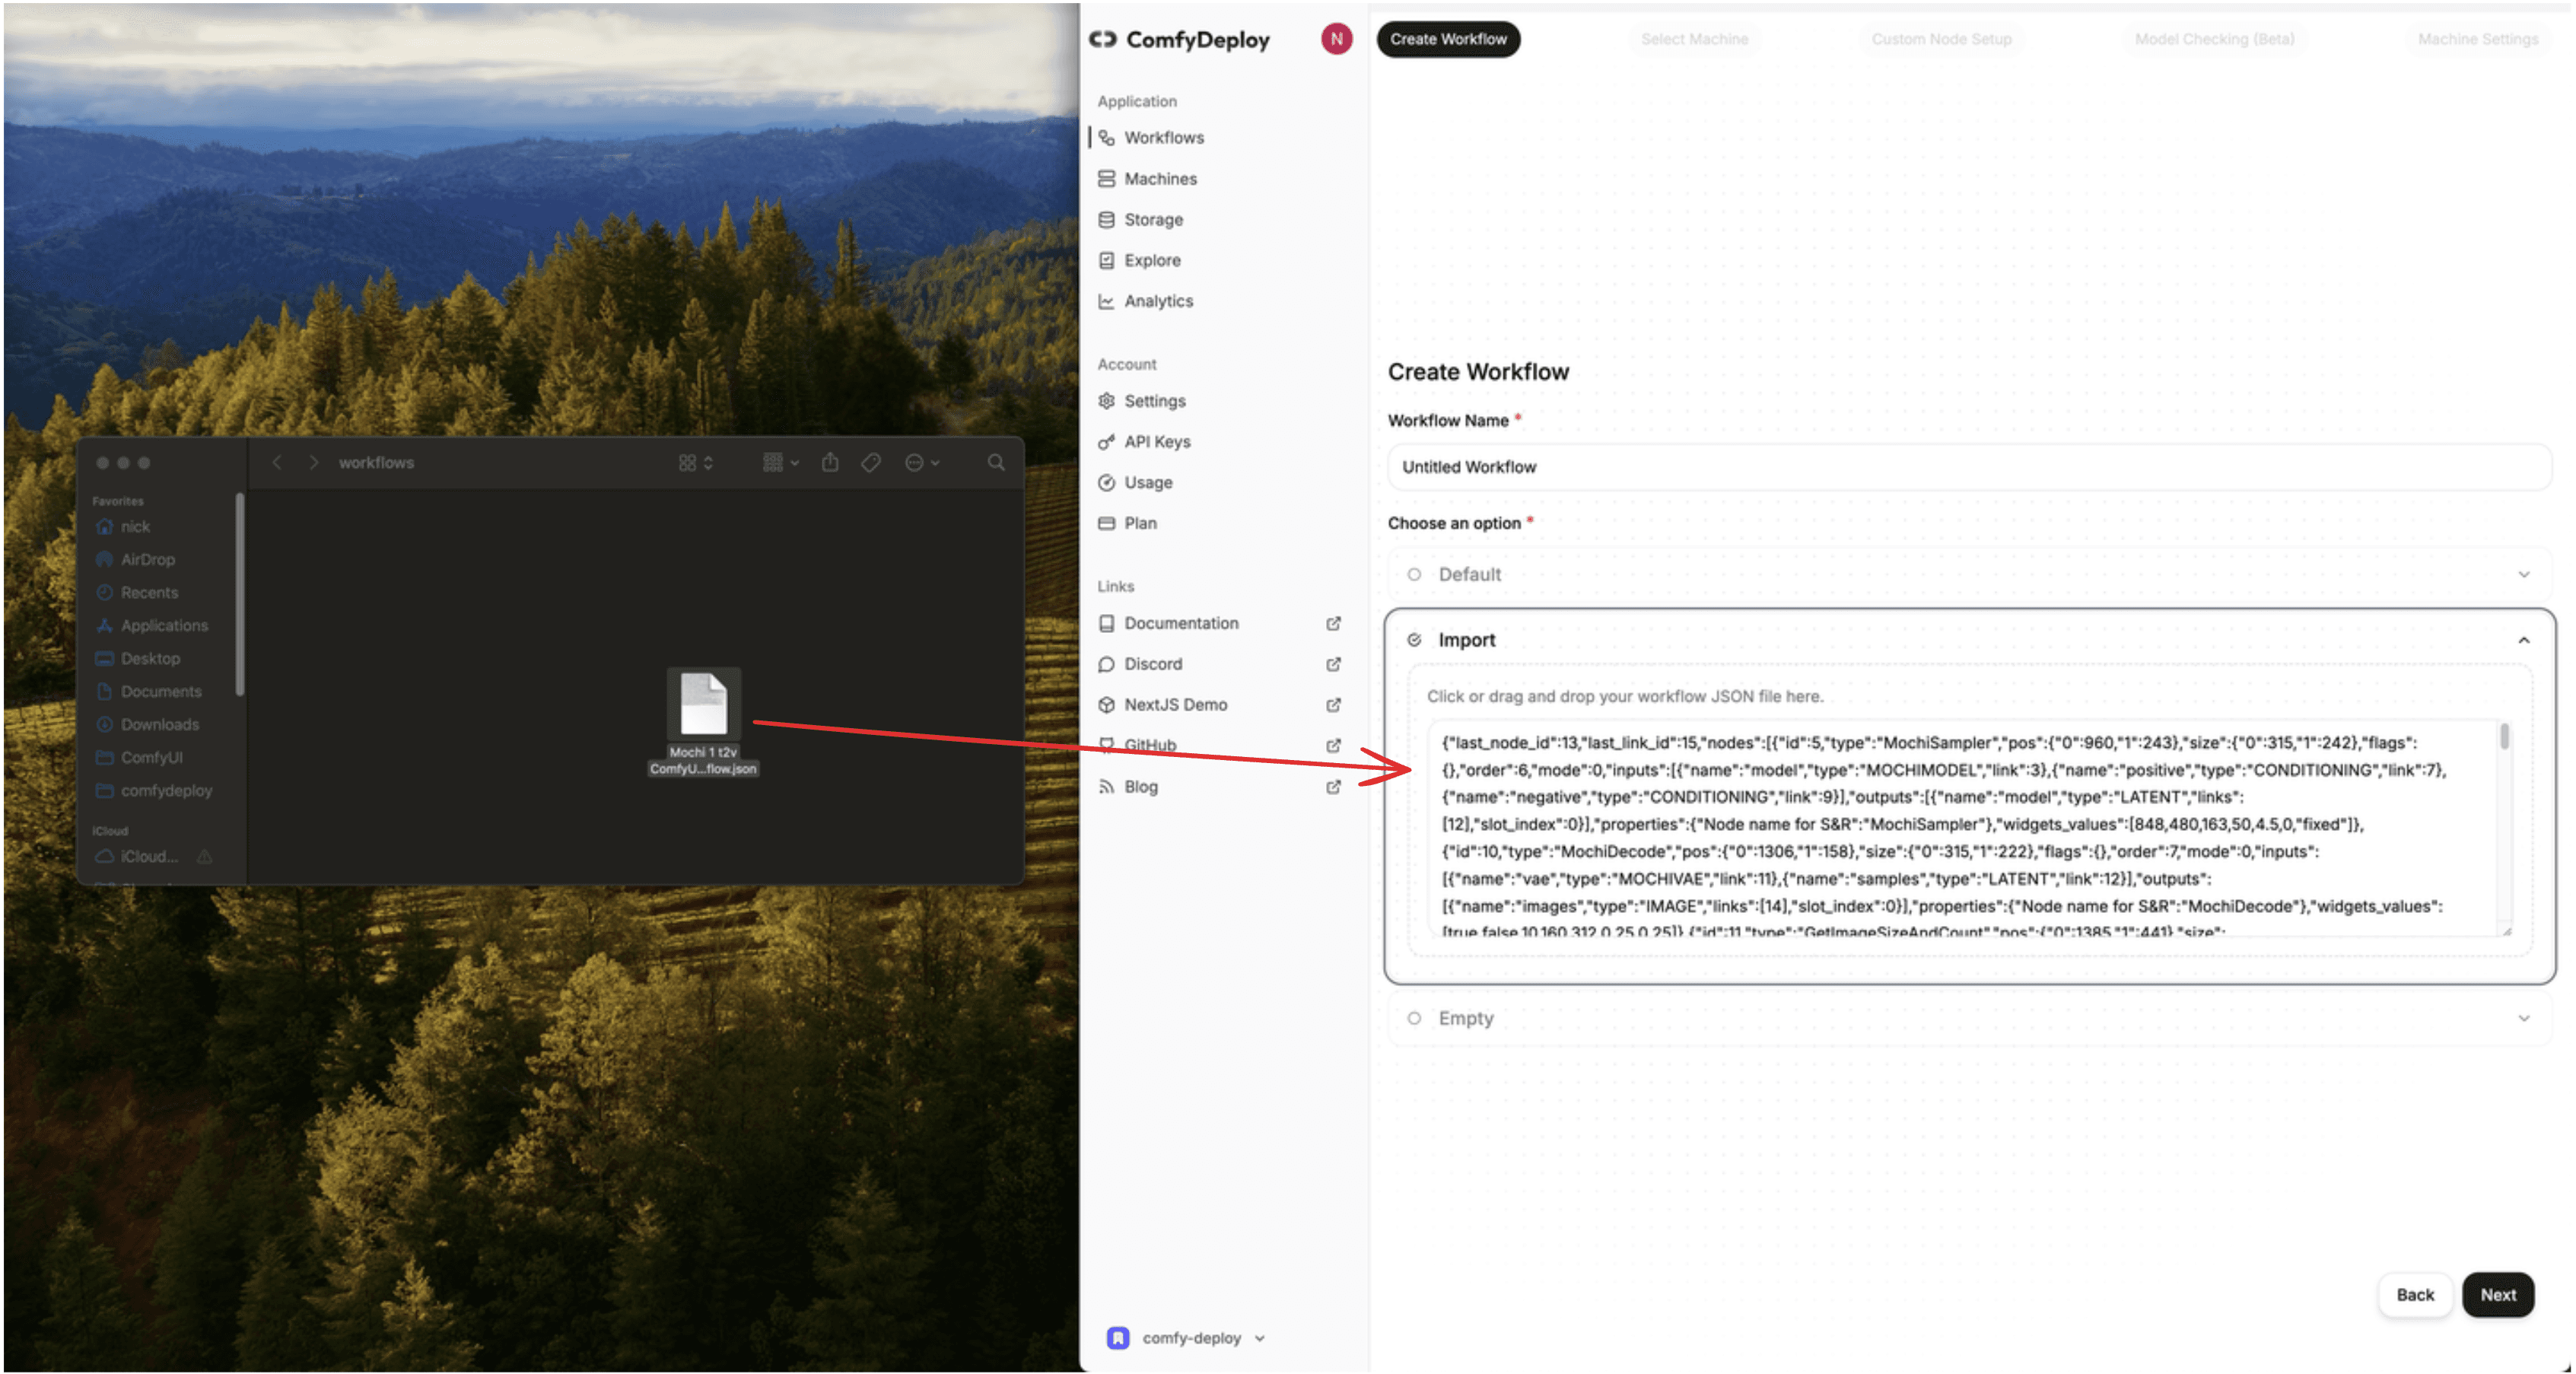Click the Back button
Screen dimensions: 2576x1374
point(2415,1294)
